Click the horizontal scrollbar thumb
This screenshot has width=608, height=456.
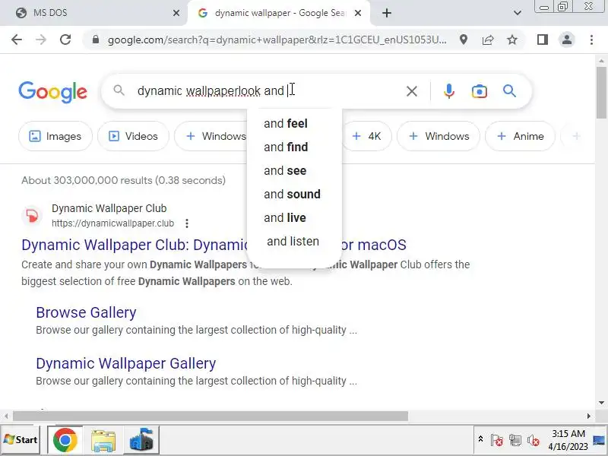pos(211,416)
